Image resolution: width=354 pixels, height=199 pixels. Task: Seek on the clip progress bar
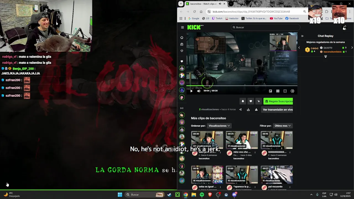[242, 86]
